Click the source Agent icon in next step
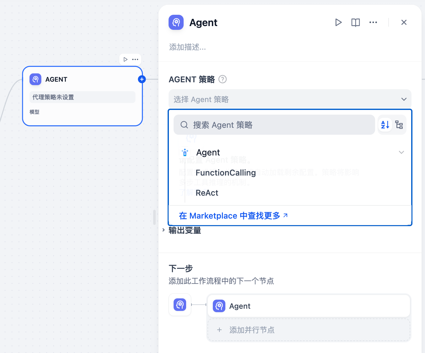 click(x=180, y=305)
